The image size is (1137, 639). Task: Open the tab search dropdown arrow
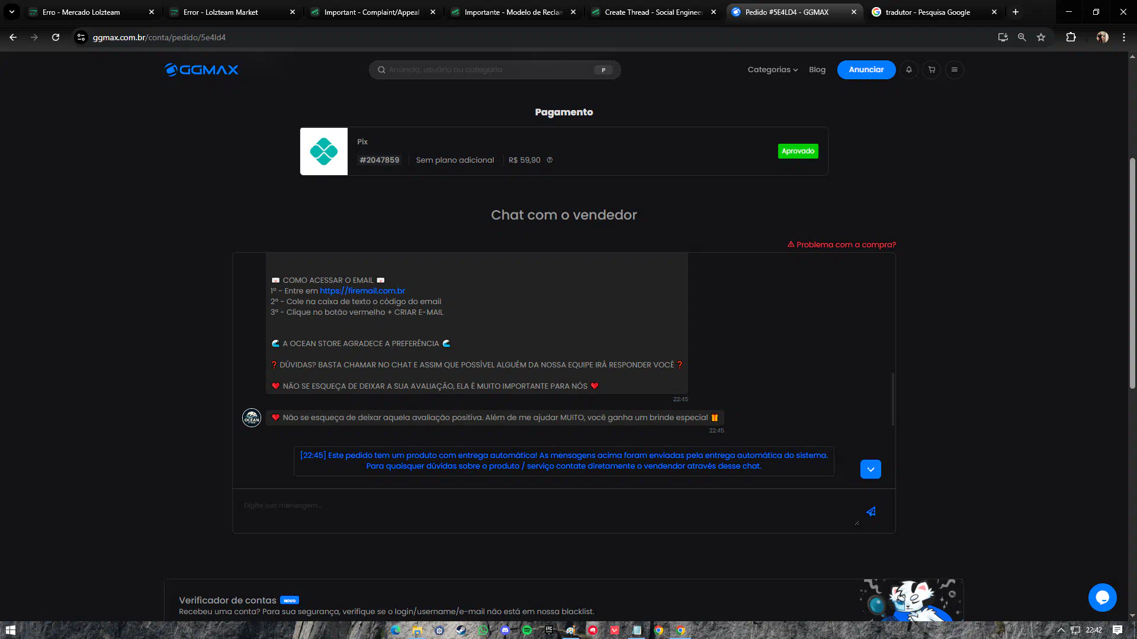(x=12, y=12)
